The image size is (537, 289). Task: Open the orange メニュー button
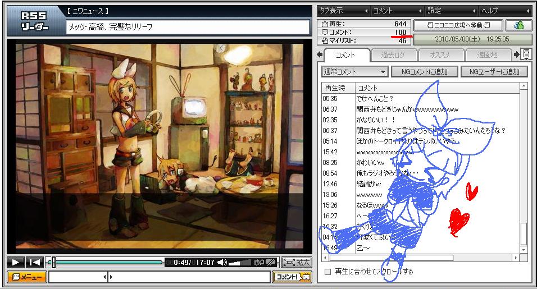tap(27, 277)
